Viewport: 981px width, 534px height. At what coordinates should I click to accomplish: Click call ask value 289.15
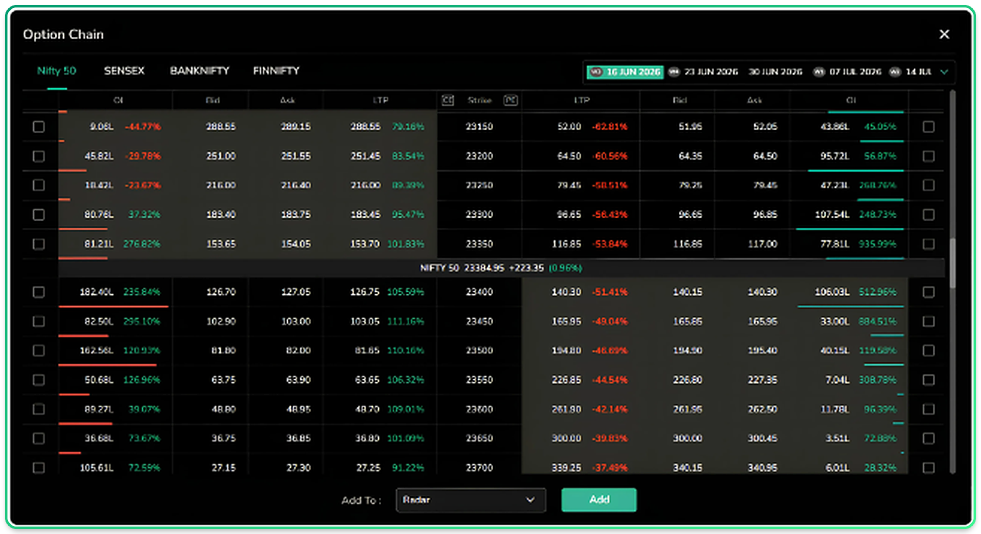click(x=296, y=127)
